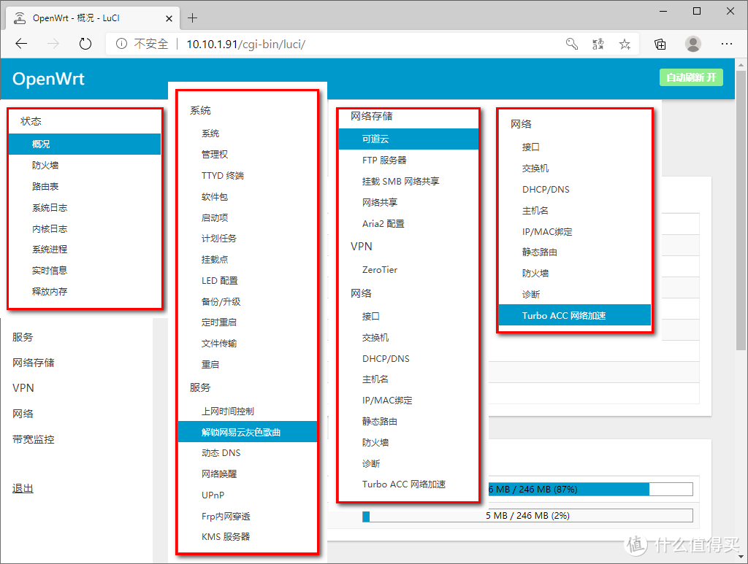Select 系统日志 from the 状态 menu
This screenshot has width=748, height=564.
[48, 207]
